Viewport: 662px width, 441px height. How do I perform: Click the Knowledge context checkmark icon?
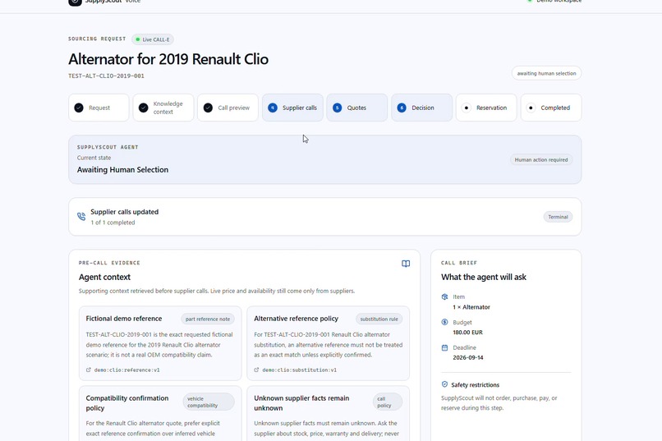pos(144,108)
